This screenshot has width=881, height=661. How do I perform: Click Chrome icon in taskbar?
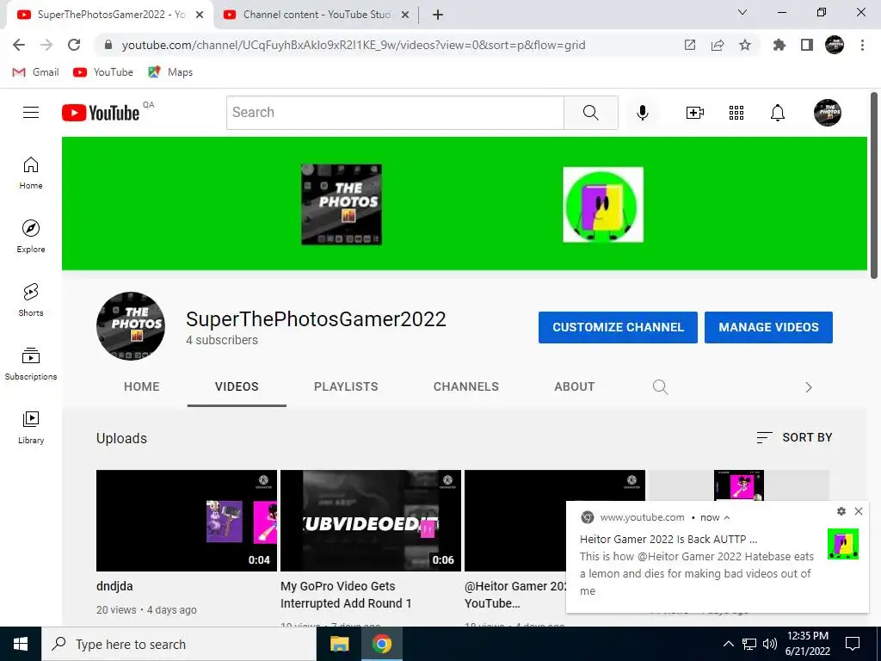[381, 644]
